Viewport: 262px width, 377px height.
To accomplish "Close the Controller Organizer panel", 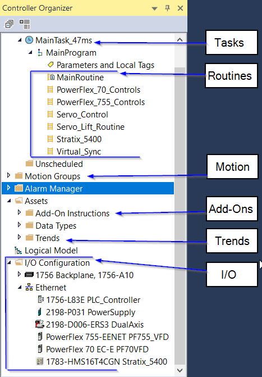I will click(180, 8).
